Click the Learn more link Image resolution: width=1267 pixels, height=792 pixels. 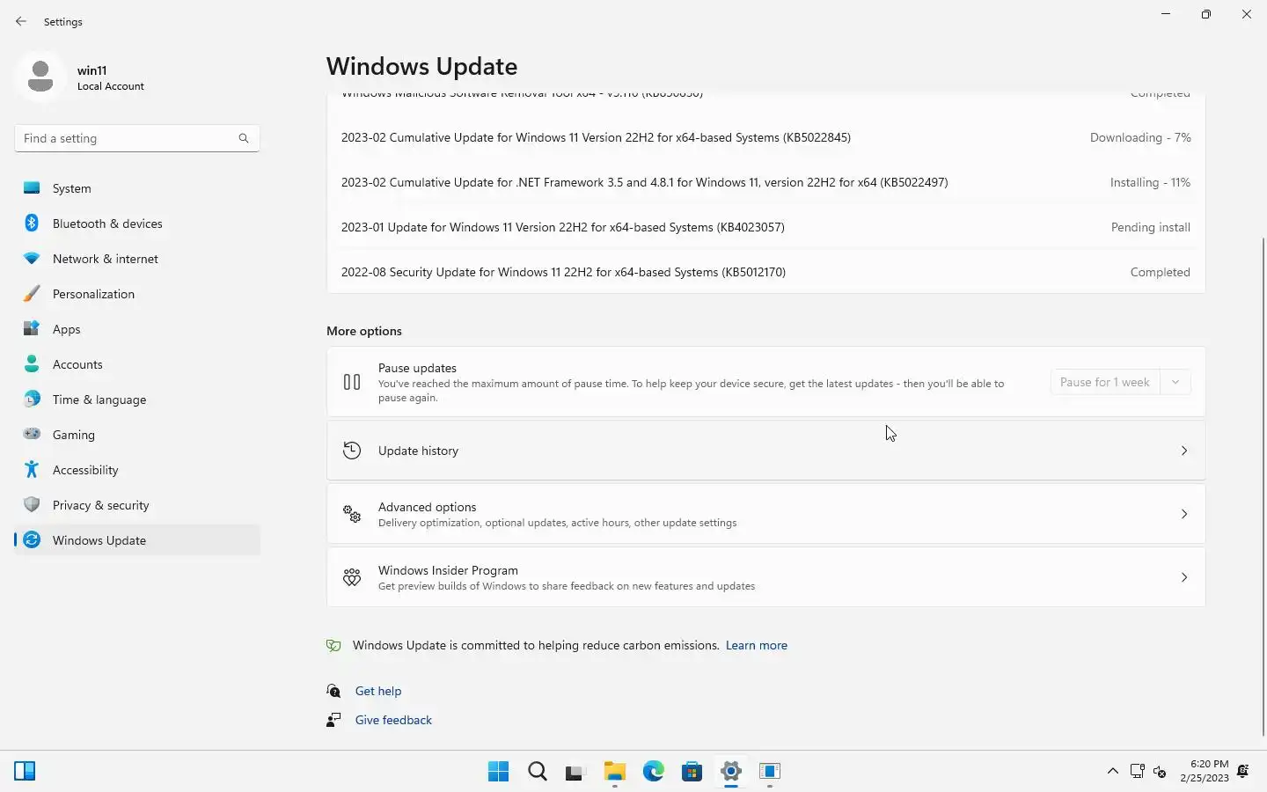click(756, 645)
